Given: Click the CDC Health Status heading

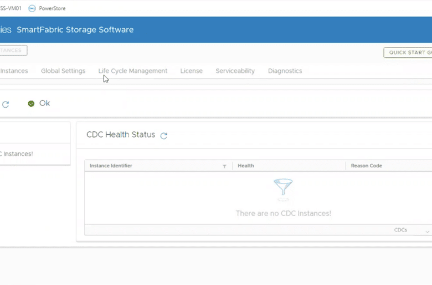Looking at the screenshot, I should pos(121,135).
